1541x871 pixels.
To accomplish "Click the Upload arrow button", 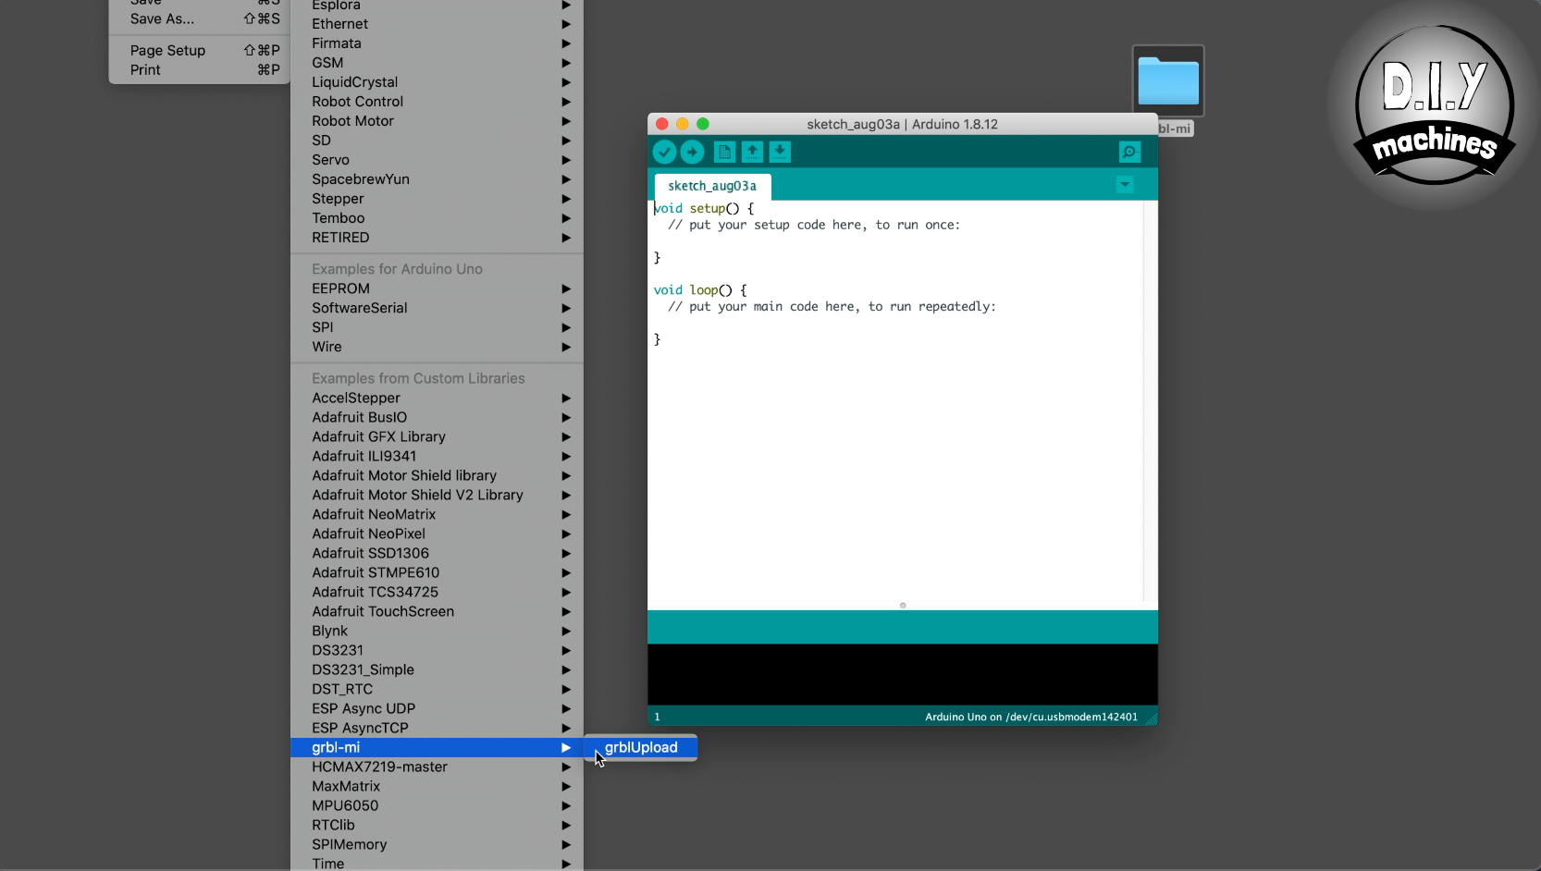I will click(692, 152).
